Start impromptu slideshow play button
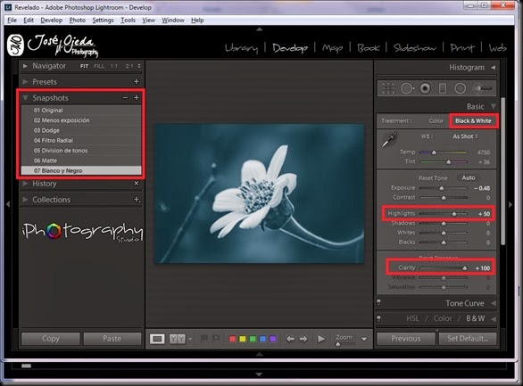Image resolution: width=523 pixels, height=386 pixels. tap(321, 339)
